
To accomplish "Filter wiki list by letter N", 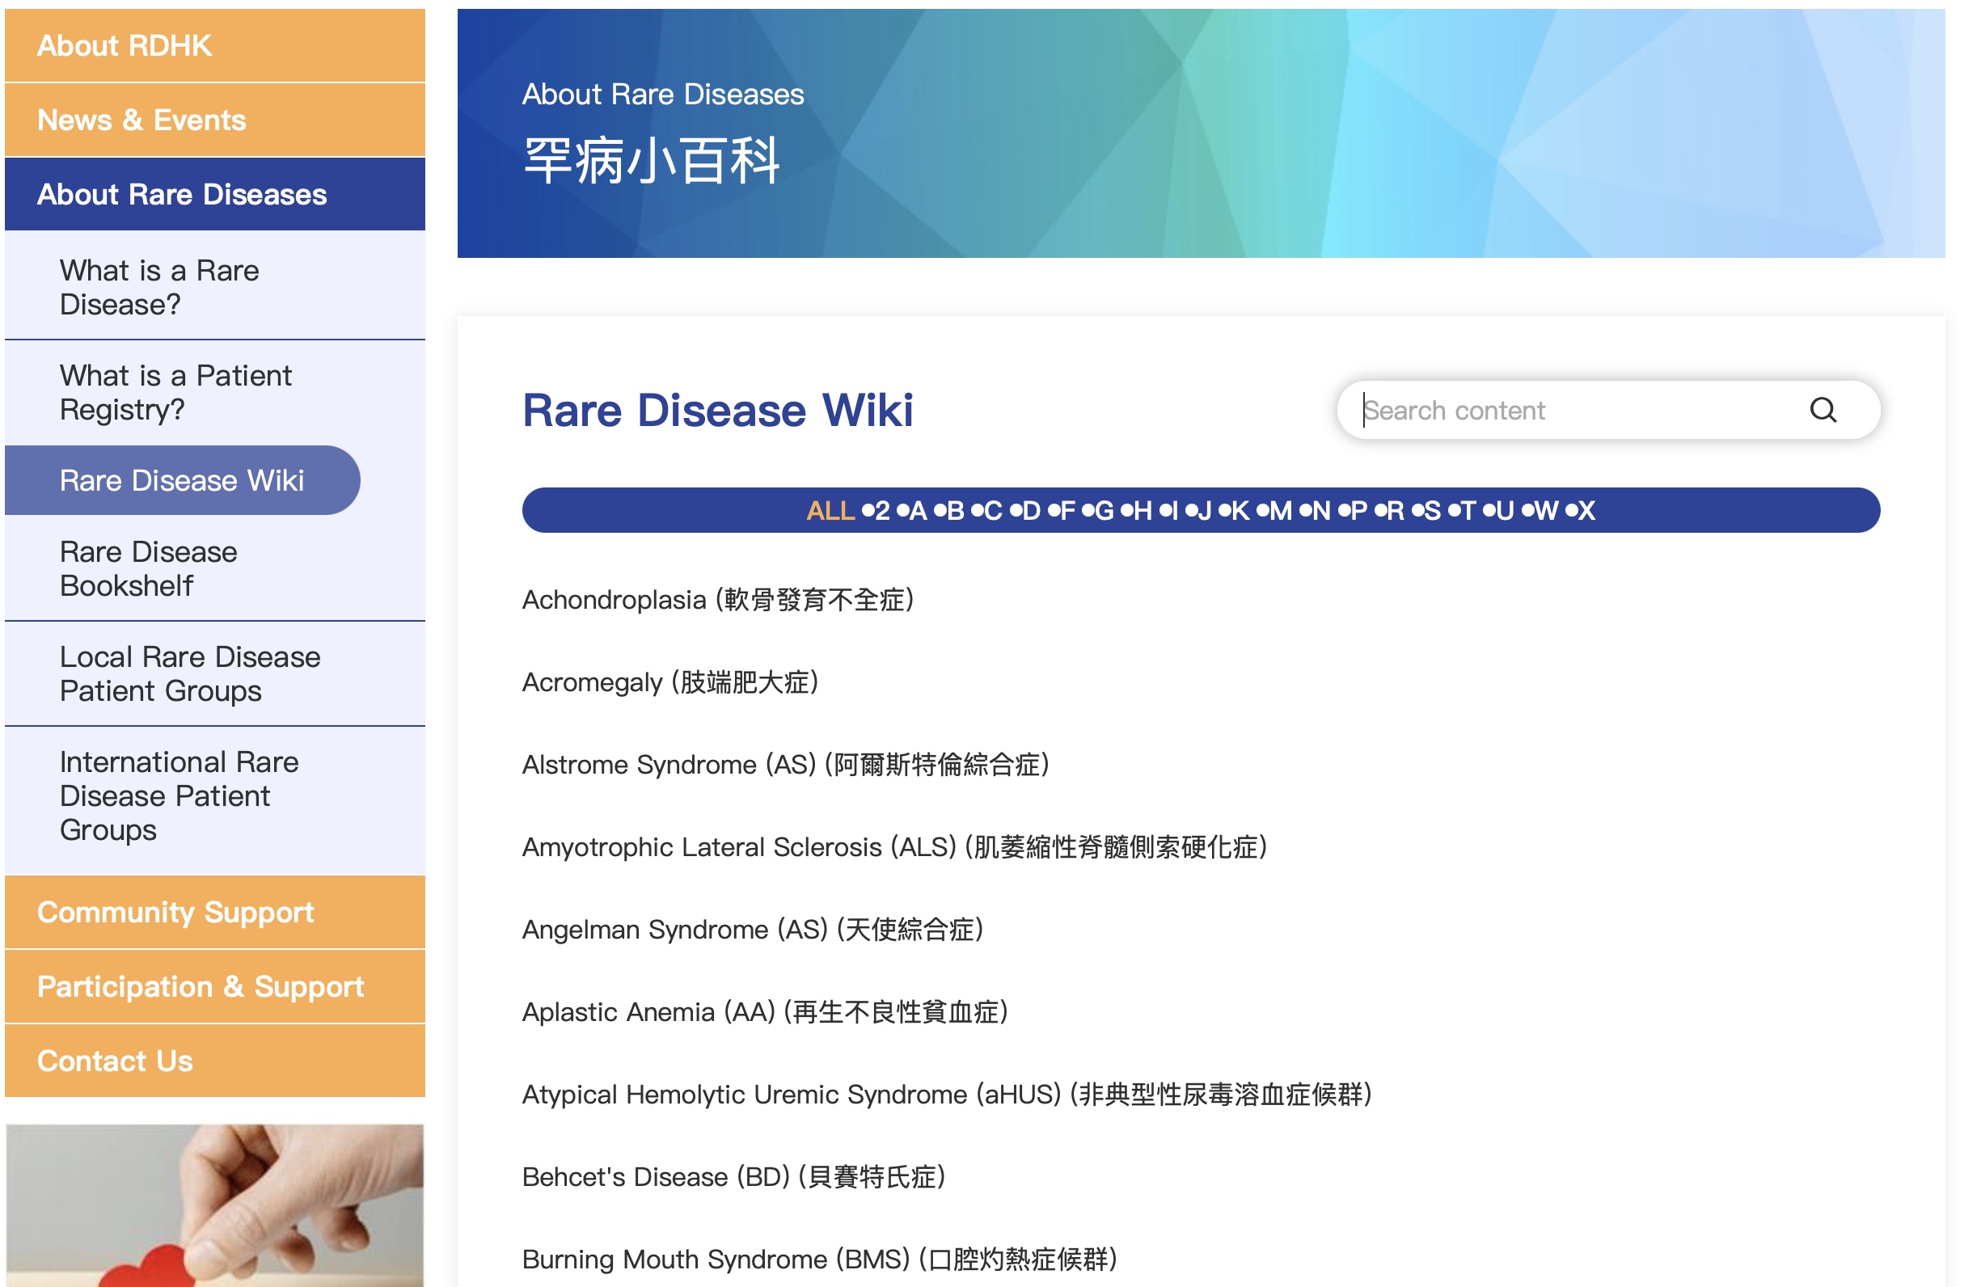I will coord(1320,510).
